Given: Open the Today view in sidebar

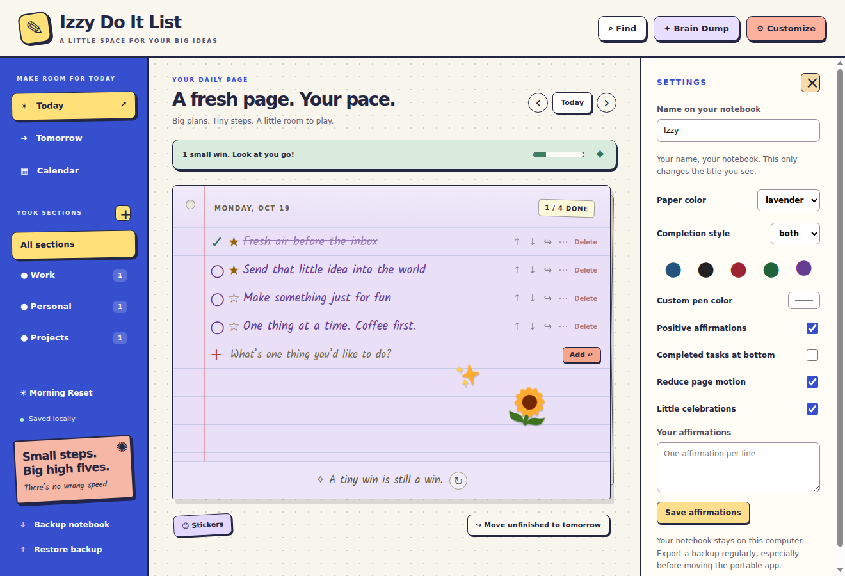Looking at the screenshot, I should 74,106.
